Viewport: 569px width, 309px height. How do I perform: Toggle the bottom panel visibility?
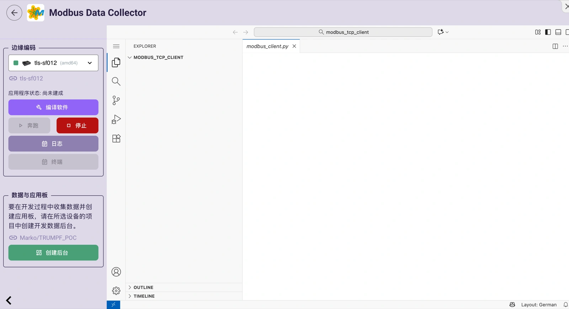pyautogui.click(x=558, y=32)
